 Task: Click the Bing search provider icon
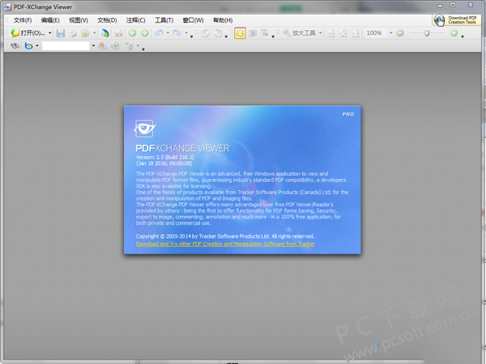[29, 46]
